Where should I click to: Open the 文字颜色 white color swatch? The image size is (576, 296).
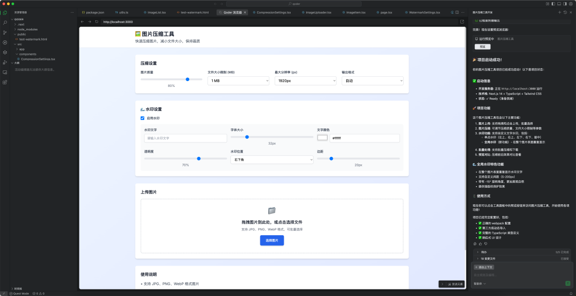tap(322, 138)
